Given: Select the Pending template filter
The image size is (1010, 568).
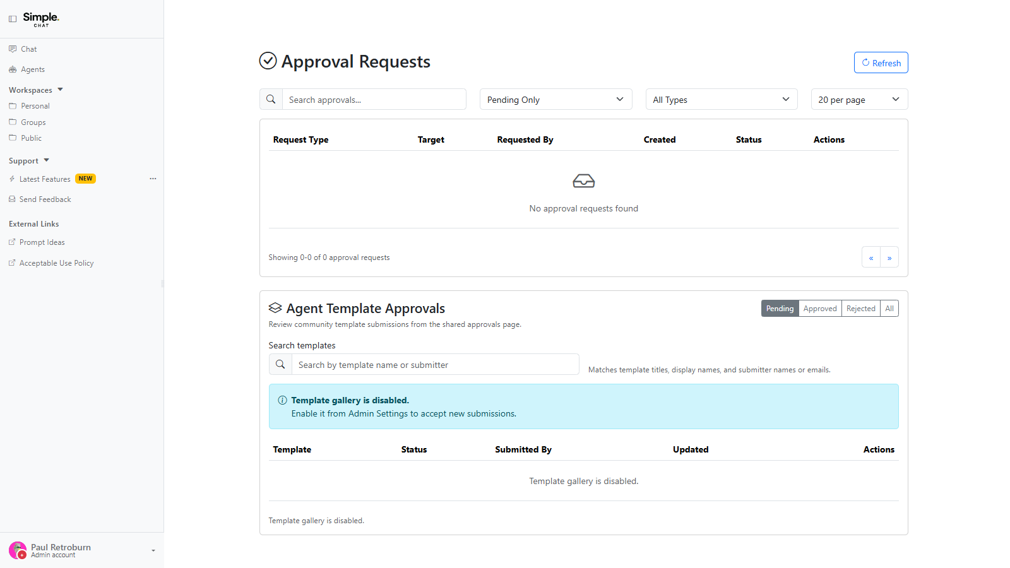Looking at the screenshot, I should point(780,309).
